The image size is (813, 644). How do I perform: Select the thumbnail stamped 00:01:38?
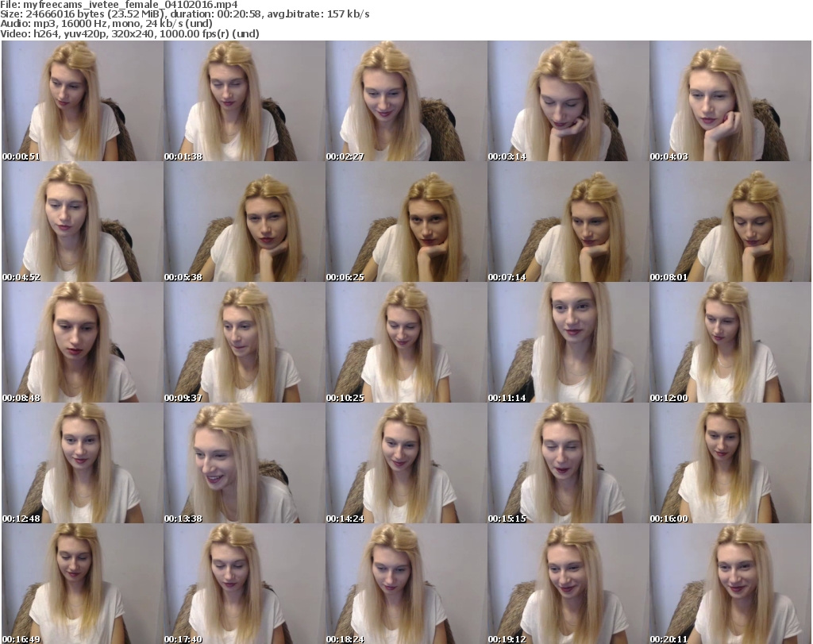[x=245, y=101]
